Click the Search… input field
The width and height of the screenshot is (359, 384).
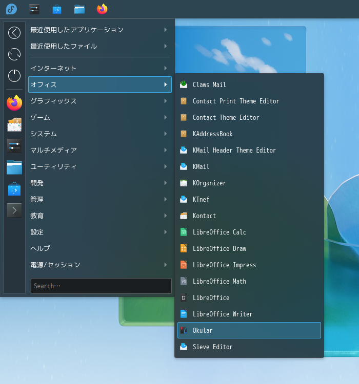(x=101, y=286)
